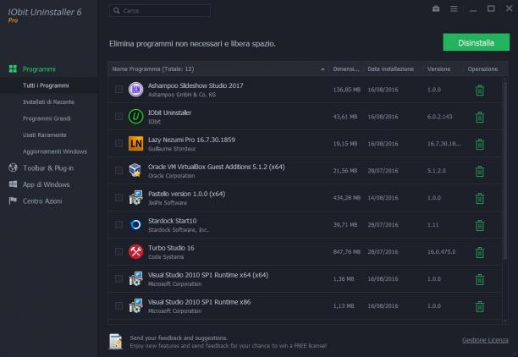This screenshot has height=357, width=518.
Task: Click the search magnifier icon
Action: click(116, 10)
